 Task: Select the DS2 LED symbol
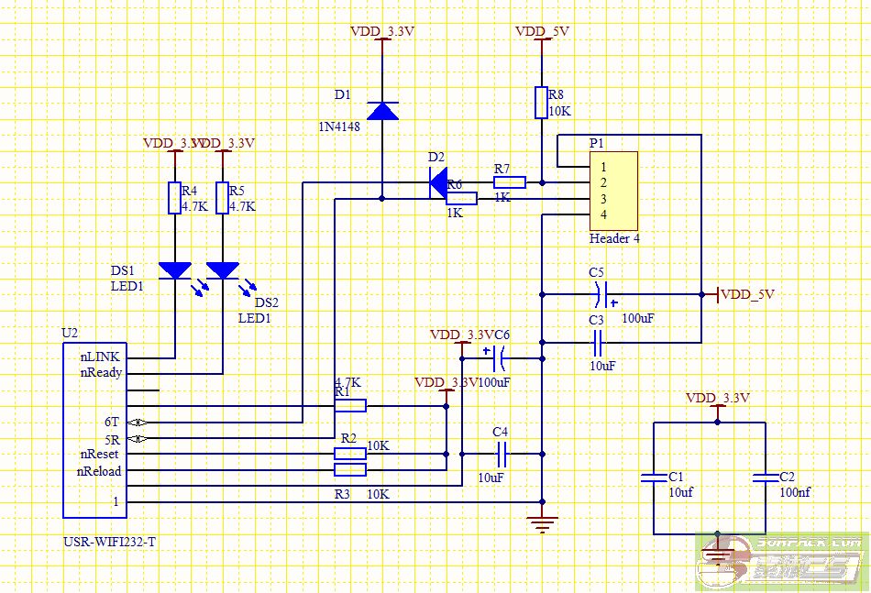coord(222,270)
